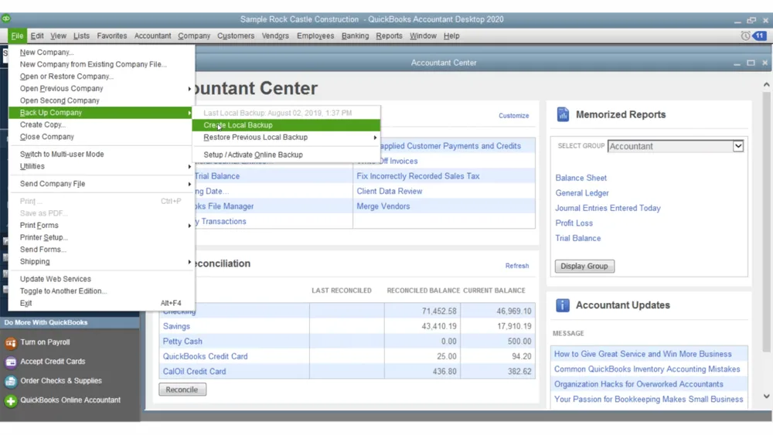Click the Display Group button
773x435 pixels.
tap(584, 266)
